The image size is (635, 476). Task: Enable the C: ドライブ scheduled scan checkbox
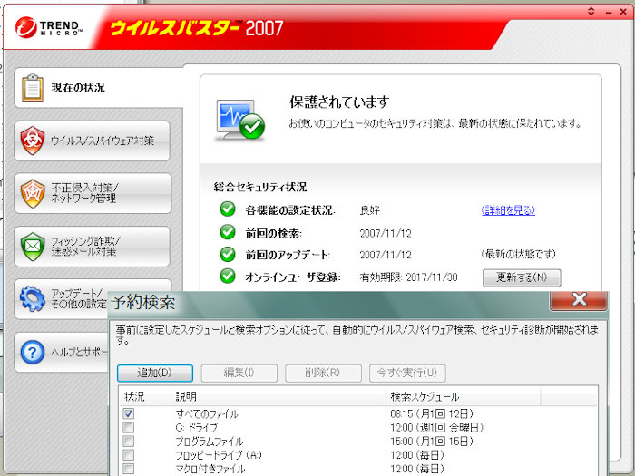129,427
